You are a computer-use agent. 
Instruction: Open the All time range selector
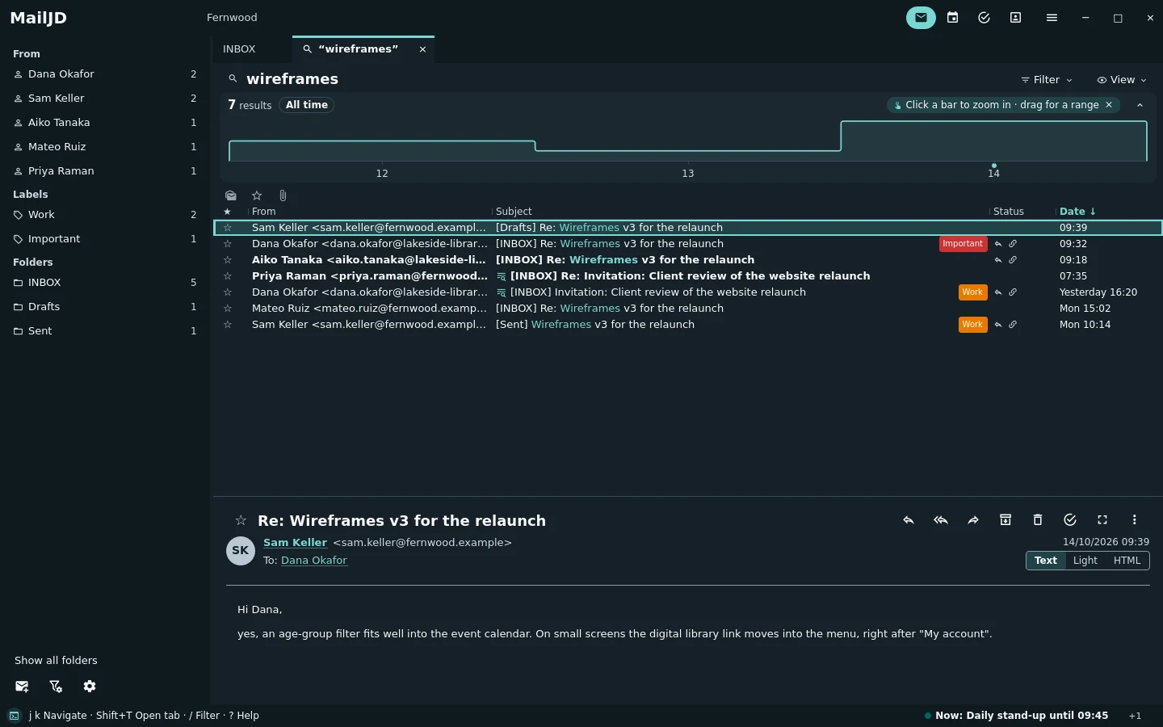[x=307, y=105]
